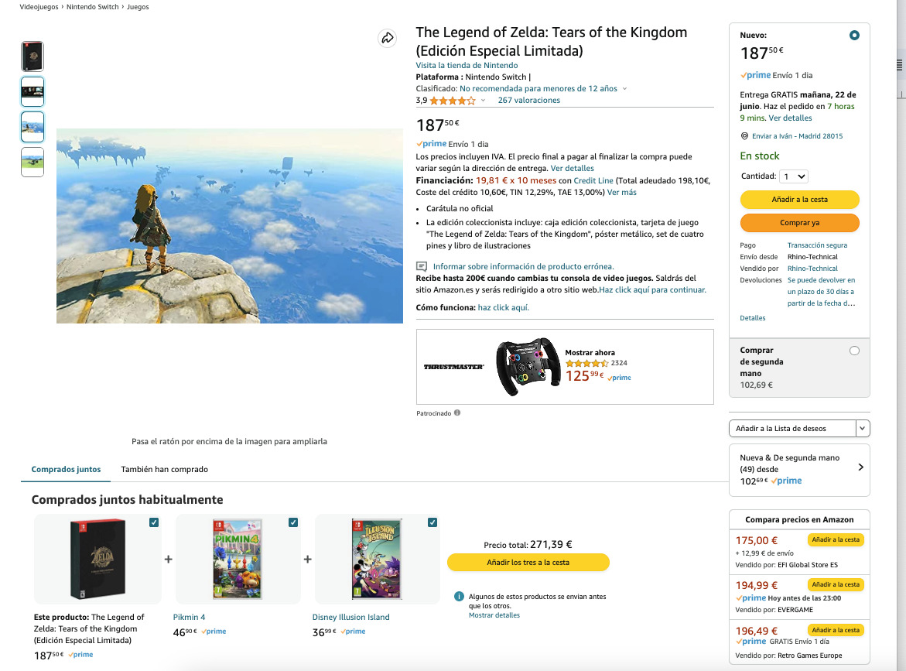Uncheck the Disney Illusion Island checkbox
The height and width of the screenshot is (671, 906).
click(432, 522)
